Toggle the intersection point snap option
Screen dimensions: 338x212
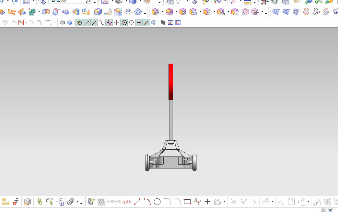[116, 22]
